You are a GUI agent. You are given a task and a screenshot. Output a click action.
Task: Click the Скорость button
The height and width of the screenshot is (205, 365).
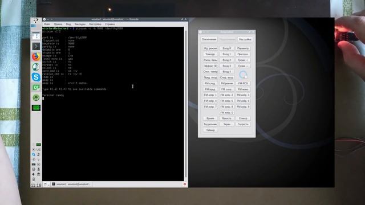[x=243, y=124]
